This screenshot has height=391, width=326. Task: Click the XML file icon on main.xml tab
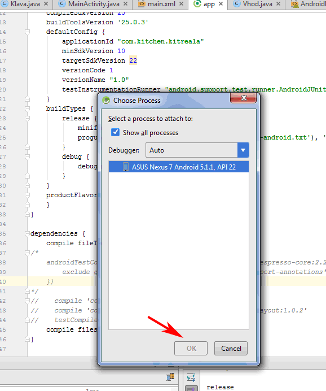[142, 4]
